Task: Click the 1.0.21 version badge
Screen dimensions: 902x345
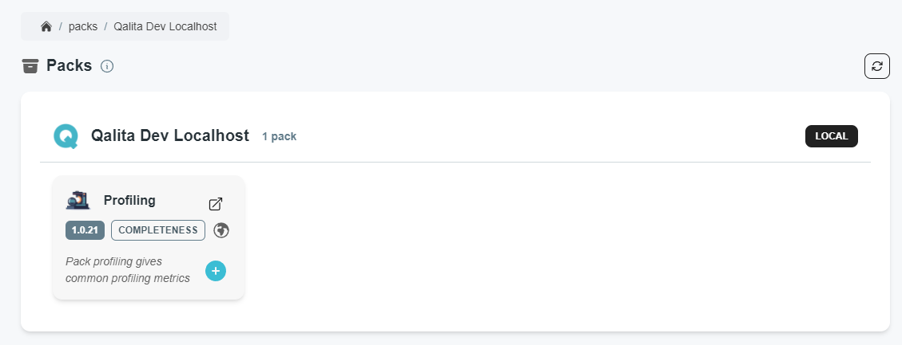Action: [85, 230]
